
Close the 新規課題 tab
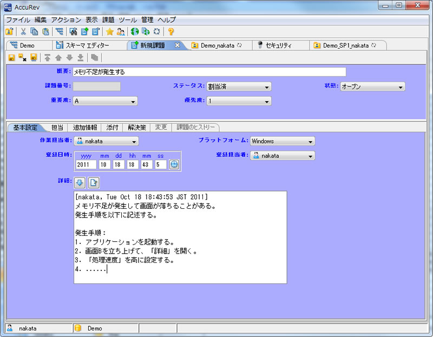178,45
